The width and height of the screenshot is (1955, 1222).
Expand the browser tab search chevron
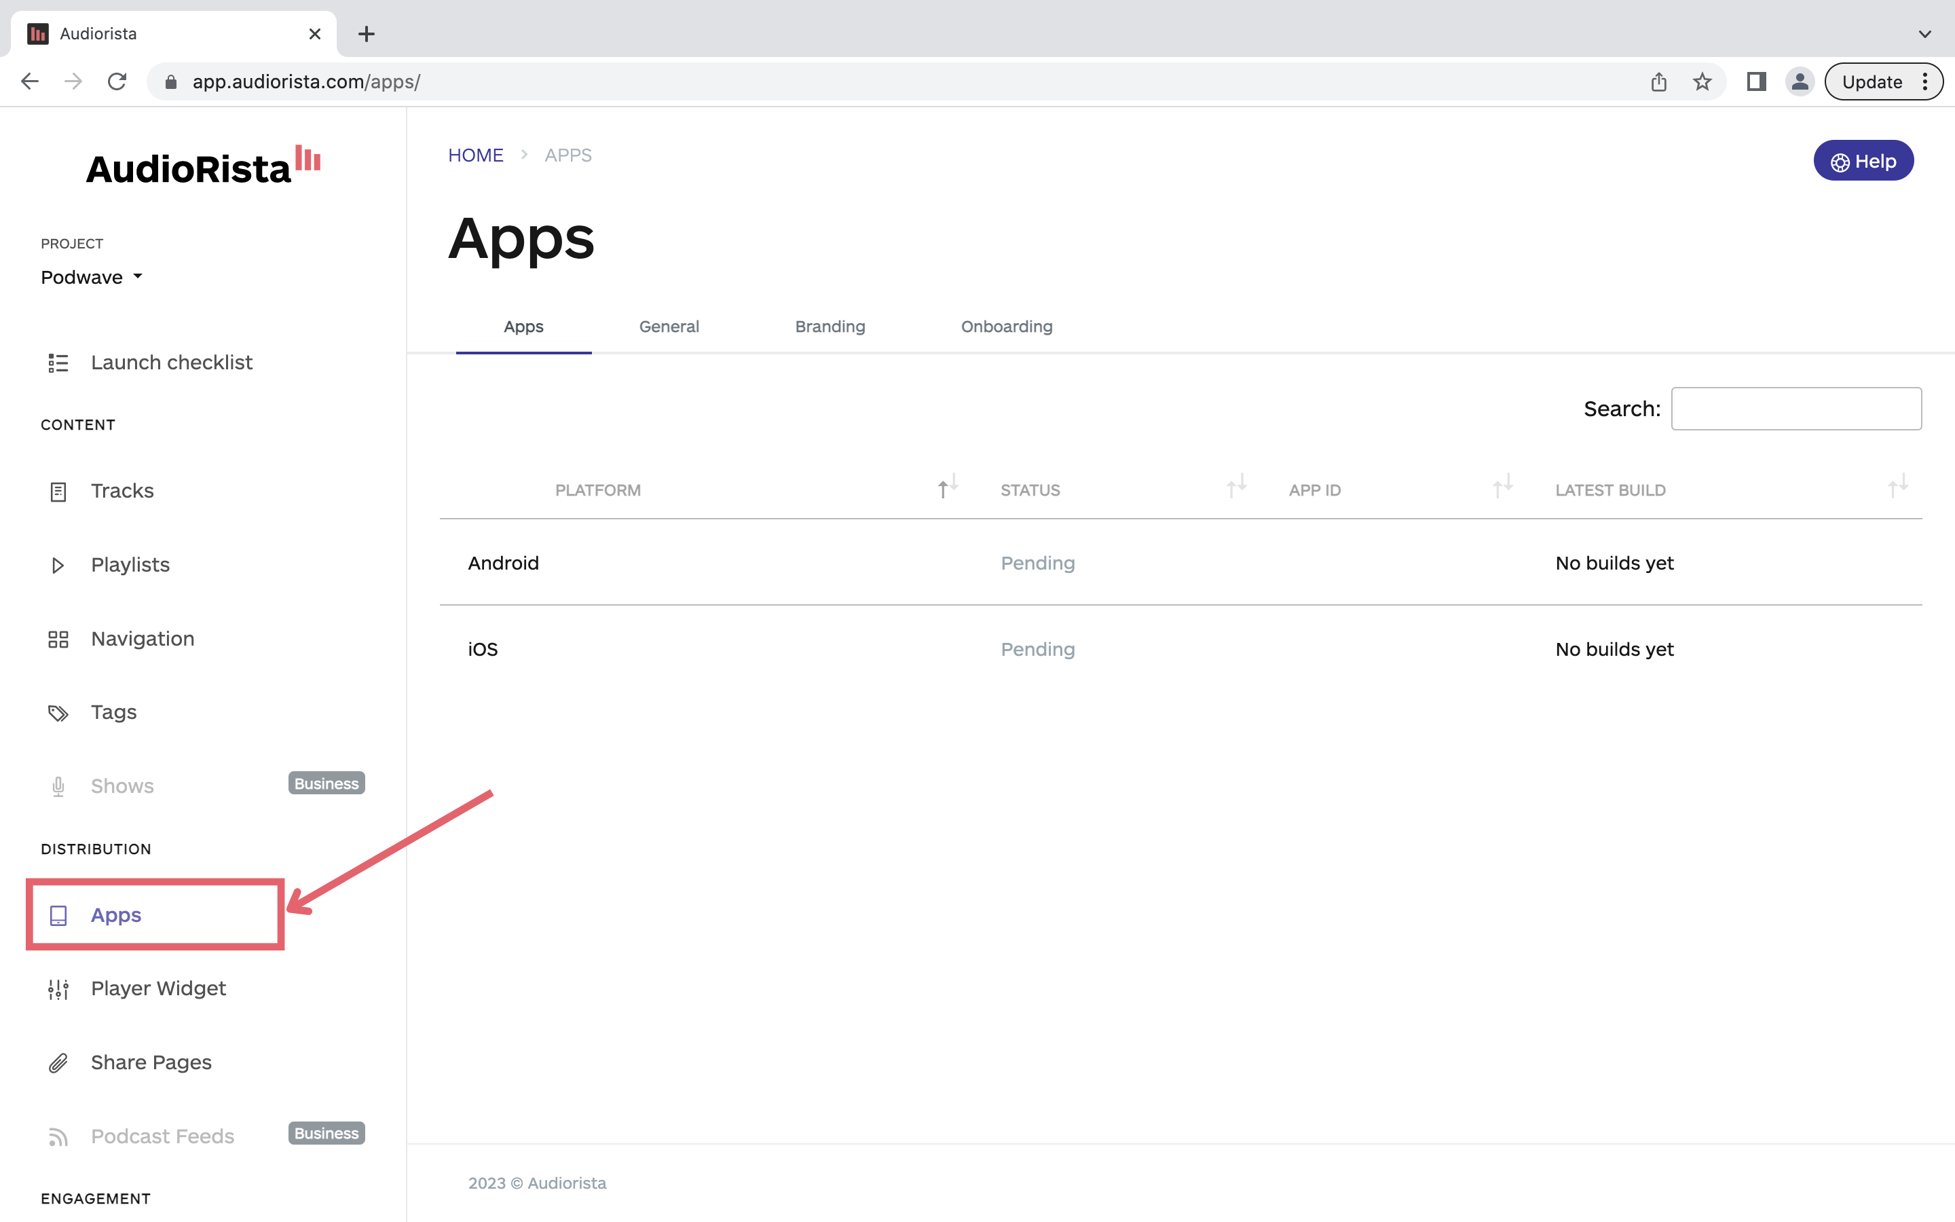click(1924, 34)
